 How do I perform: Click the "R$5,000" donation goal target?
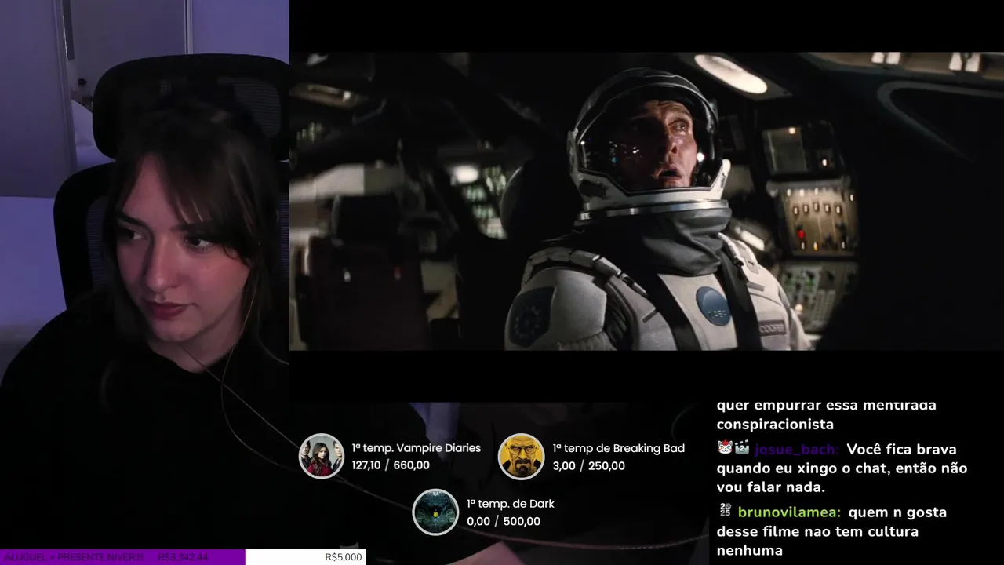click(344, 557)
